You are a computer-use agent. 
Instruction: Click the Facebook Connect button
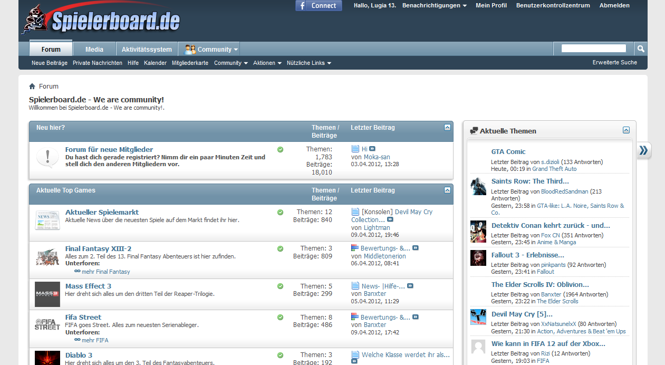[319, 6]
